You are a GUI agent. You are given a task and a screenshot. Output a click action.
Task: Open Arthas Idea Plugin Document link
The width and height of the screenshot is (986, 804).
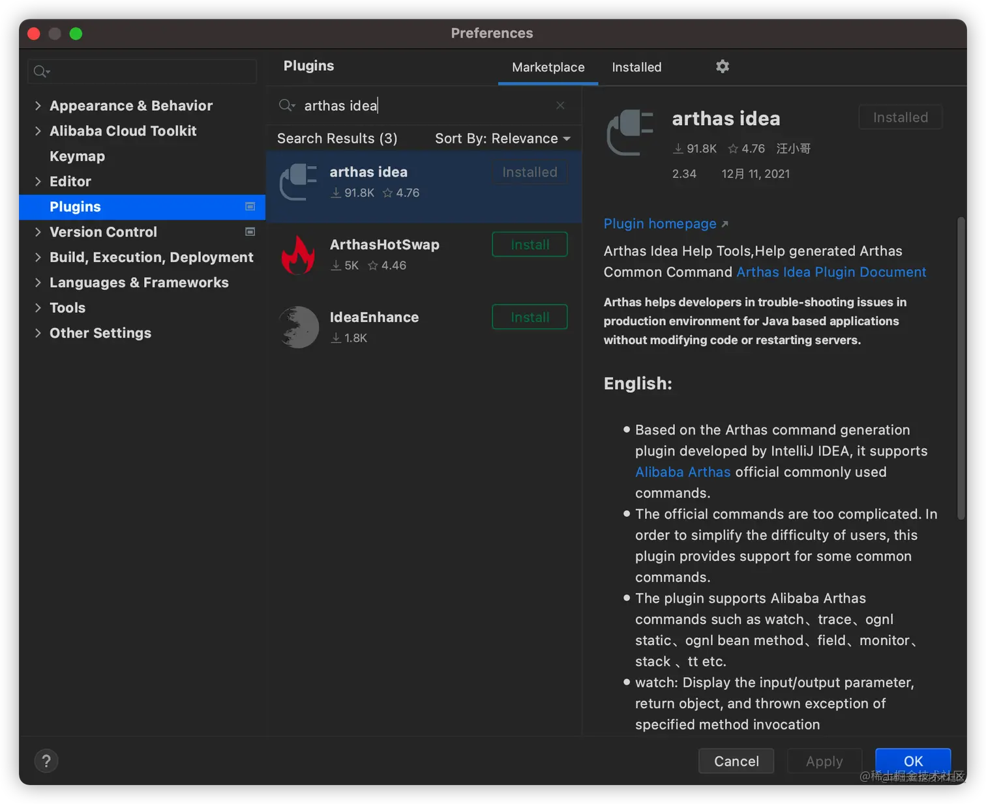[831, 272]
